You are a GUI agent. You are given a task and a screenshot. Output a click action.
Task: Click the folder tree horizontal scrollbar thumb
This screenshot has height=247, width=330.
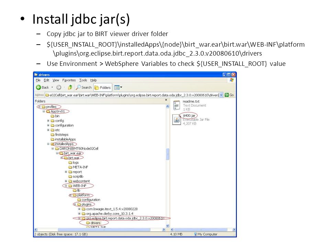click(x=104, y=230)
